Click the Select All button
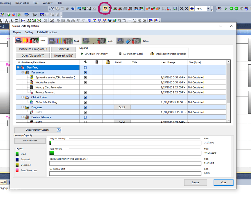This screenshot has height=203, width=251. 64,49
